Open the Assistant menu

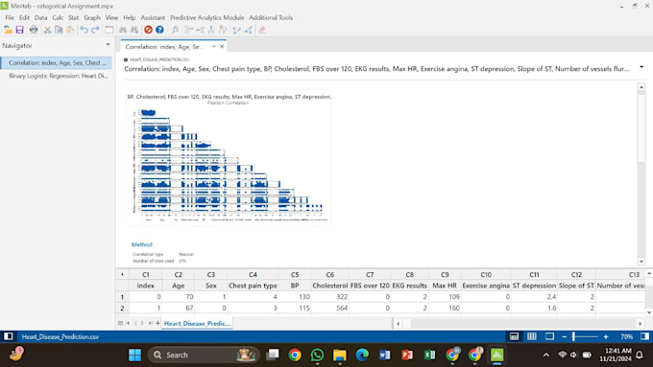click(x=153, y=17)
